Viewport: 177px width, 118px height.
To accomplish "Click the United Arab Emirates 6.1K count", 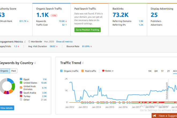I will [x=44, y=88].
